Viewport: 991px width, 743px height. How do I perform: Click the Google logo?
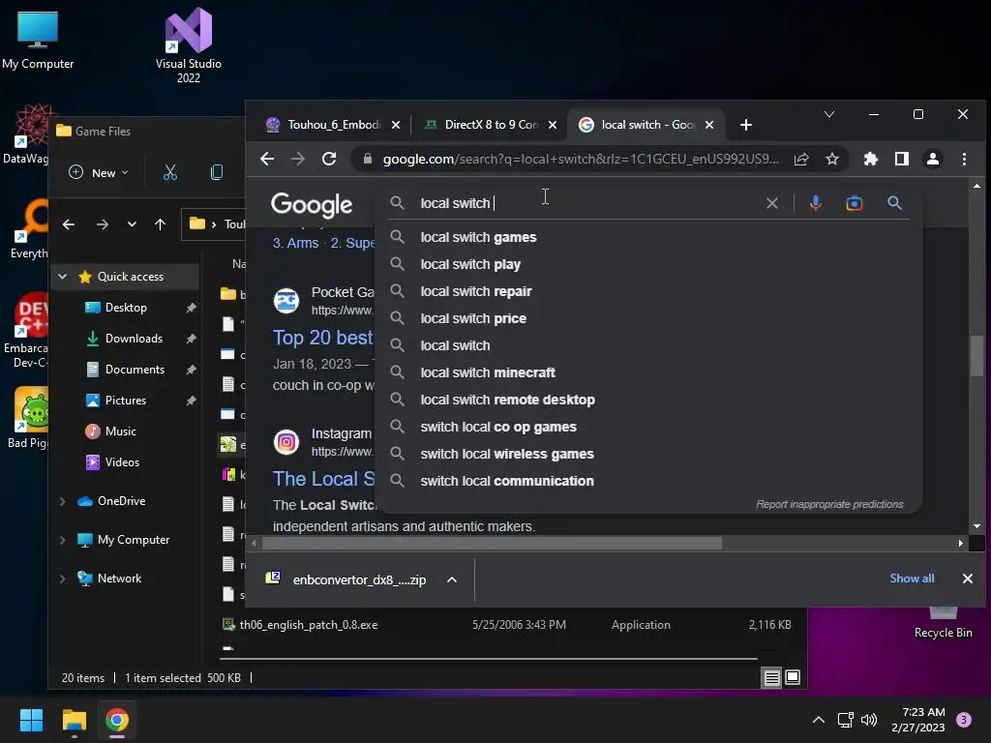(312, 205)
